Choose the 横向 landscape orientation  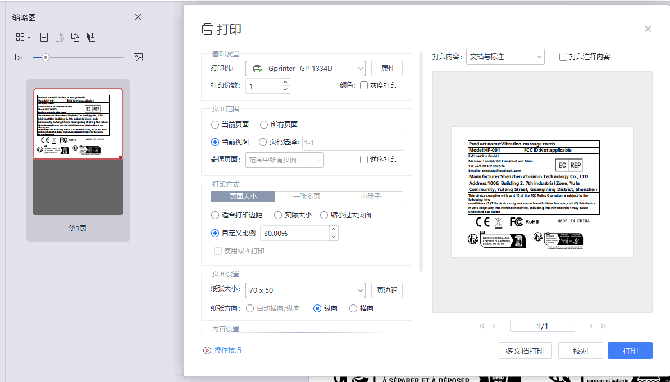point(353,308)
